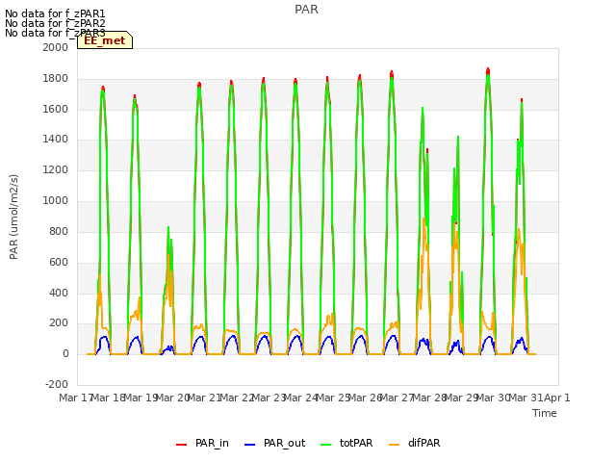The width and height of the screenshot is (616, 462).
Task: Click the 800 y-axis tick label
Action: click(x=59, y=231)
